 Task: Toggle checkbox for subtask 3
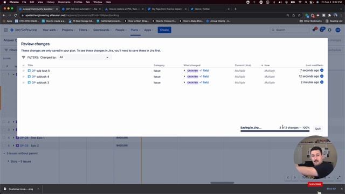pyautogui.click(x=24, y=82)
